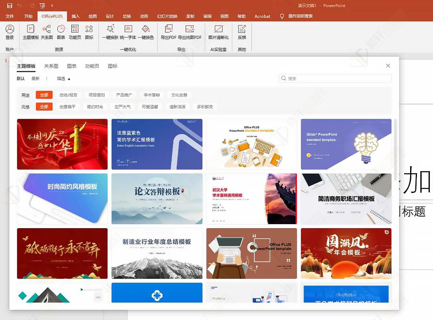Click the 默认 sort option
This screenshot has height=320, width=433.
(x=20, y=78)
